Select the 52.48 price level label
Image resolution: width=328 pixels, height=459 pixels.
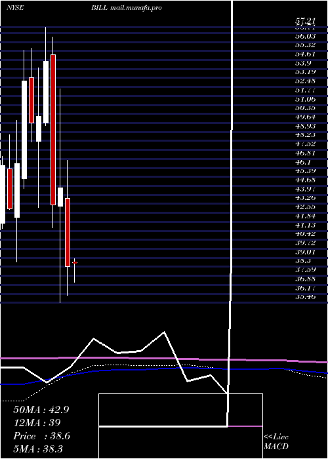tap(306, 81)
